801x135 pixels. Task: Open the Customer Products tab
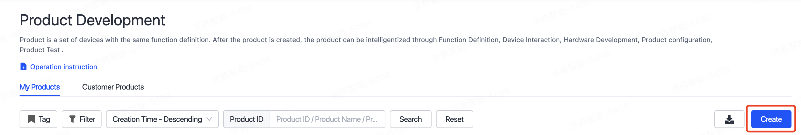click(x=112, y=87)
